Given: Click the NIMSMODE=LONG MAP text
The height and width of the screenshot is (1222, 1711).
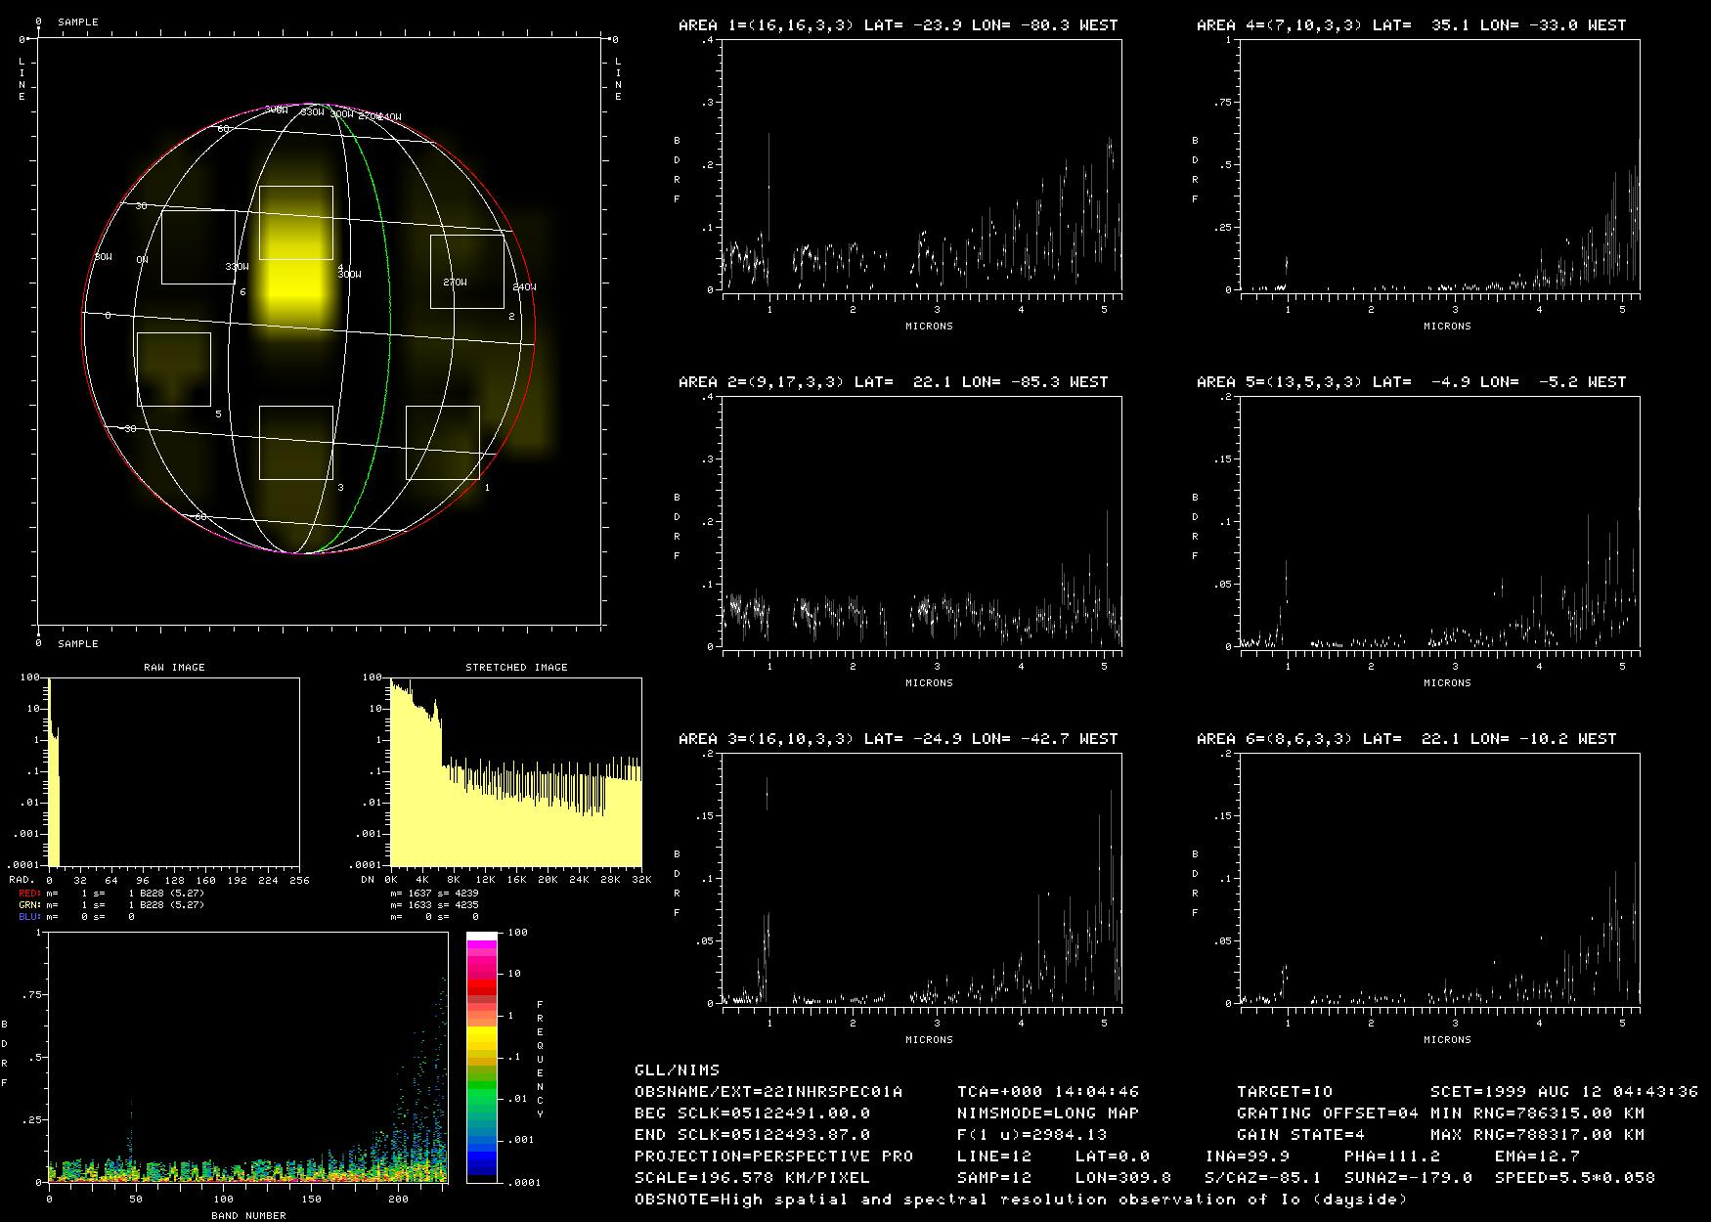Looking at the screenshot, I should click(1047, 1113).
